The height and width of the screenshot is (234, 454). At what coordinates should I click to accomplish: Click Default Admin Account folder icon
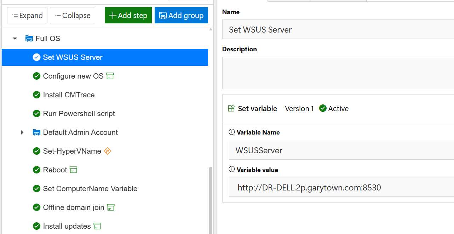point(36,132)
